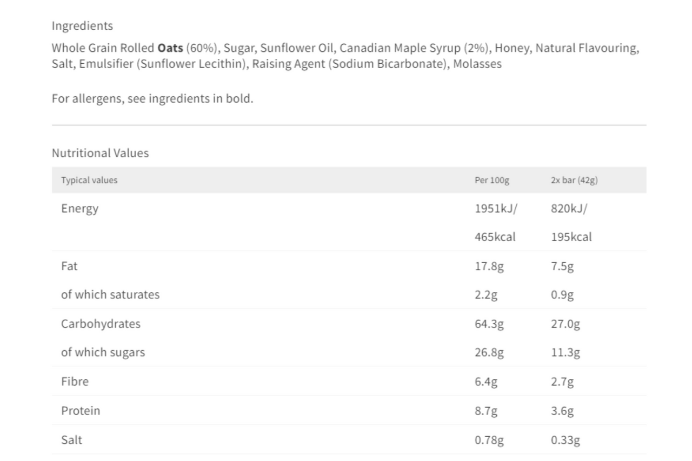Click the 195kcal per bar value
The height and width of the screenshot is (461, 692).
click(x=571, y=237)
